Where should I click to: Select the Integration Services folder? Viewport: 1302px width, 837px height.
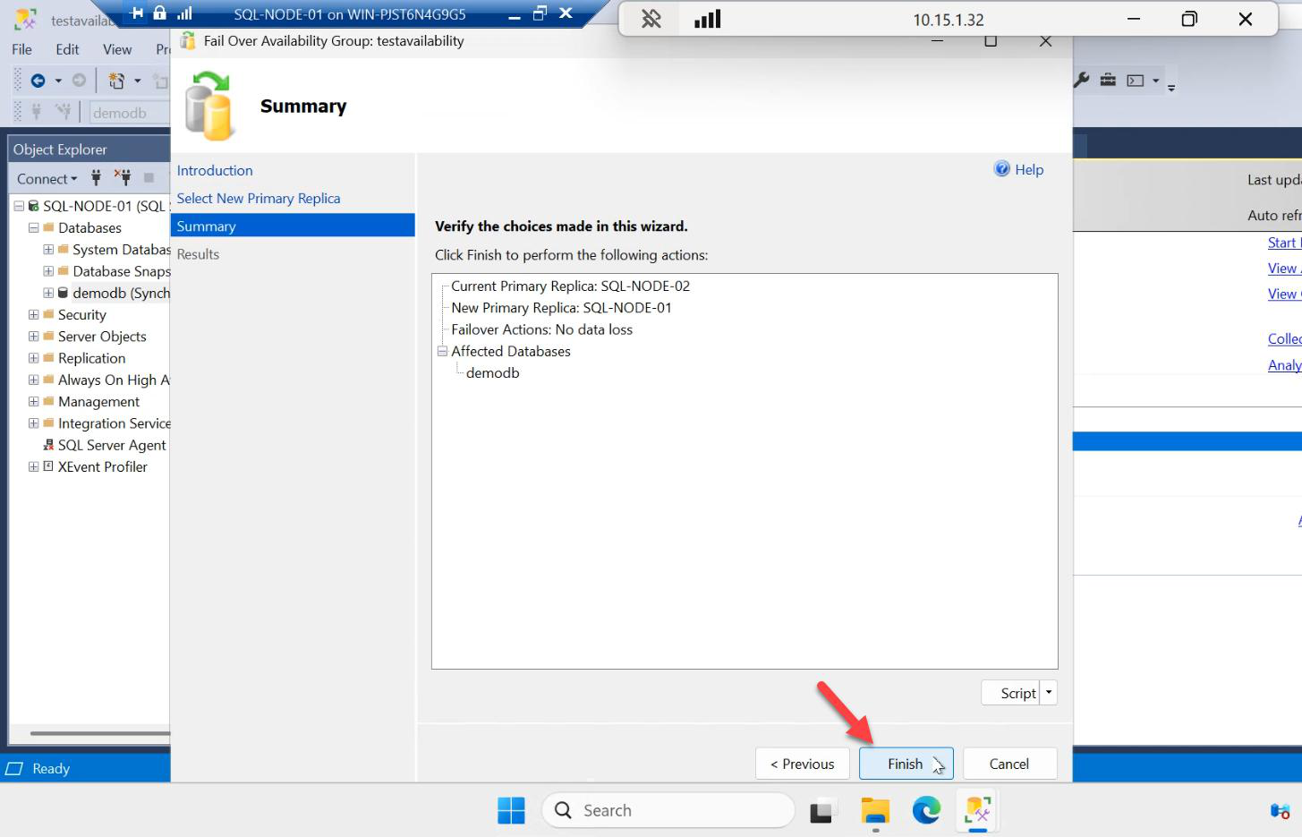click(114, 423)
